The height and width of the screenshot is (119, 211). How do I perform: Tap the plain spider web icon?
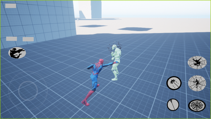[197, 106]
